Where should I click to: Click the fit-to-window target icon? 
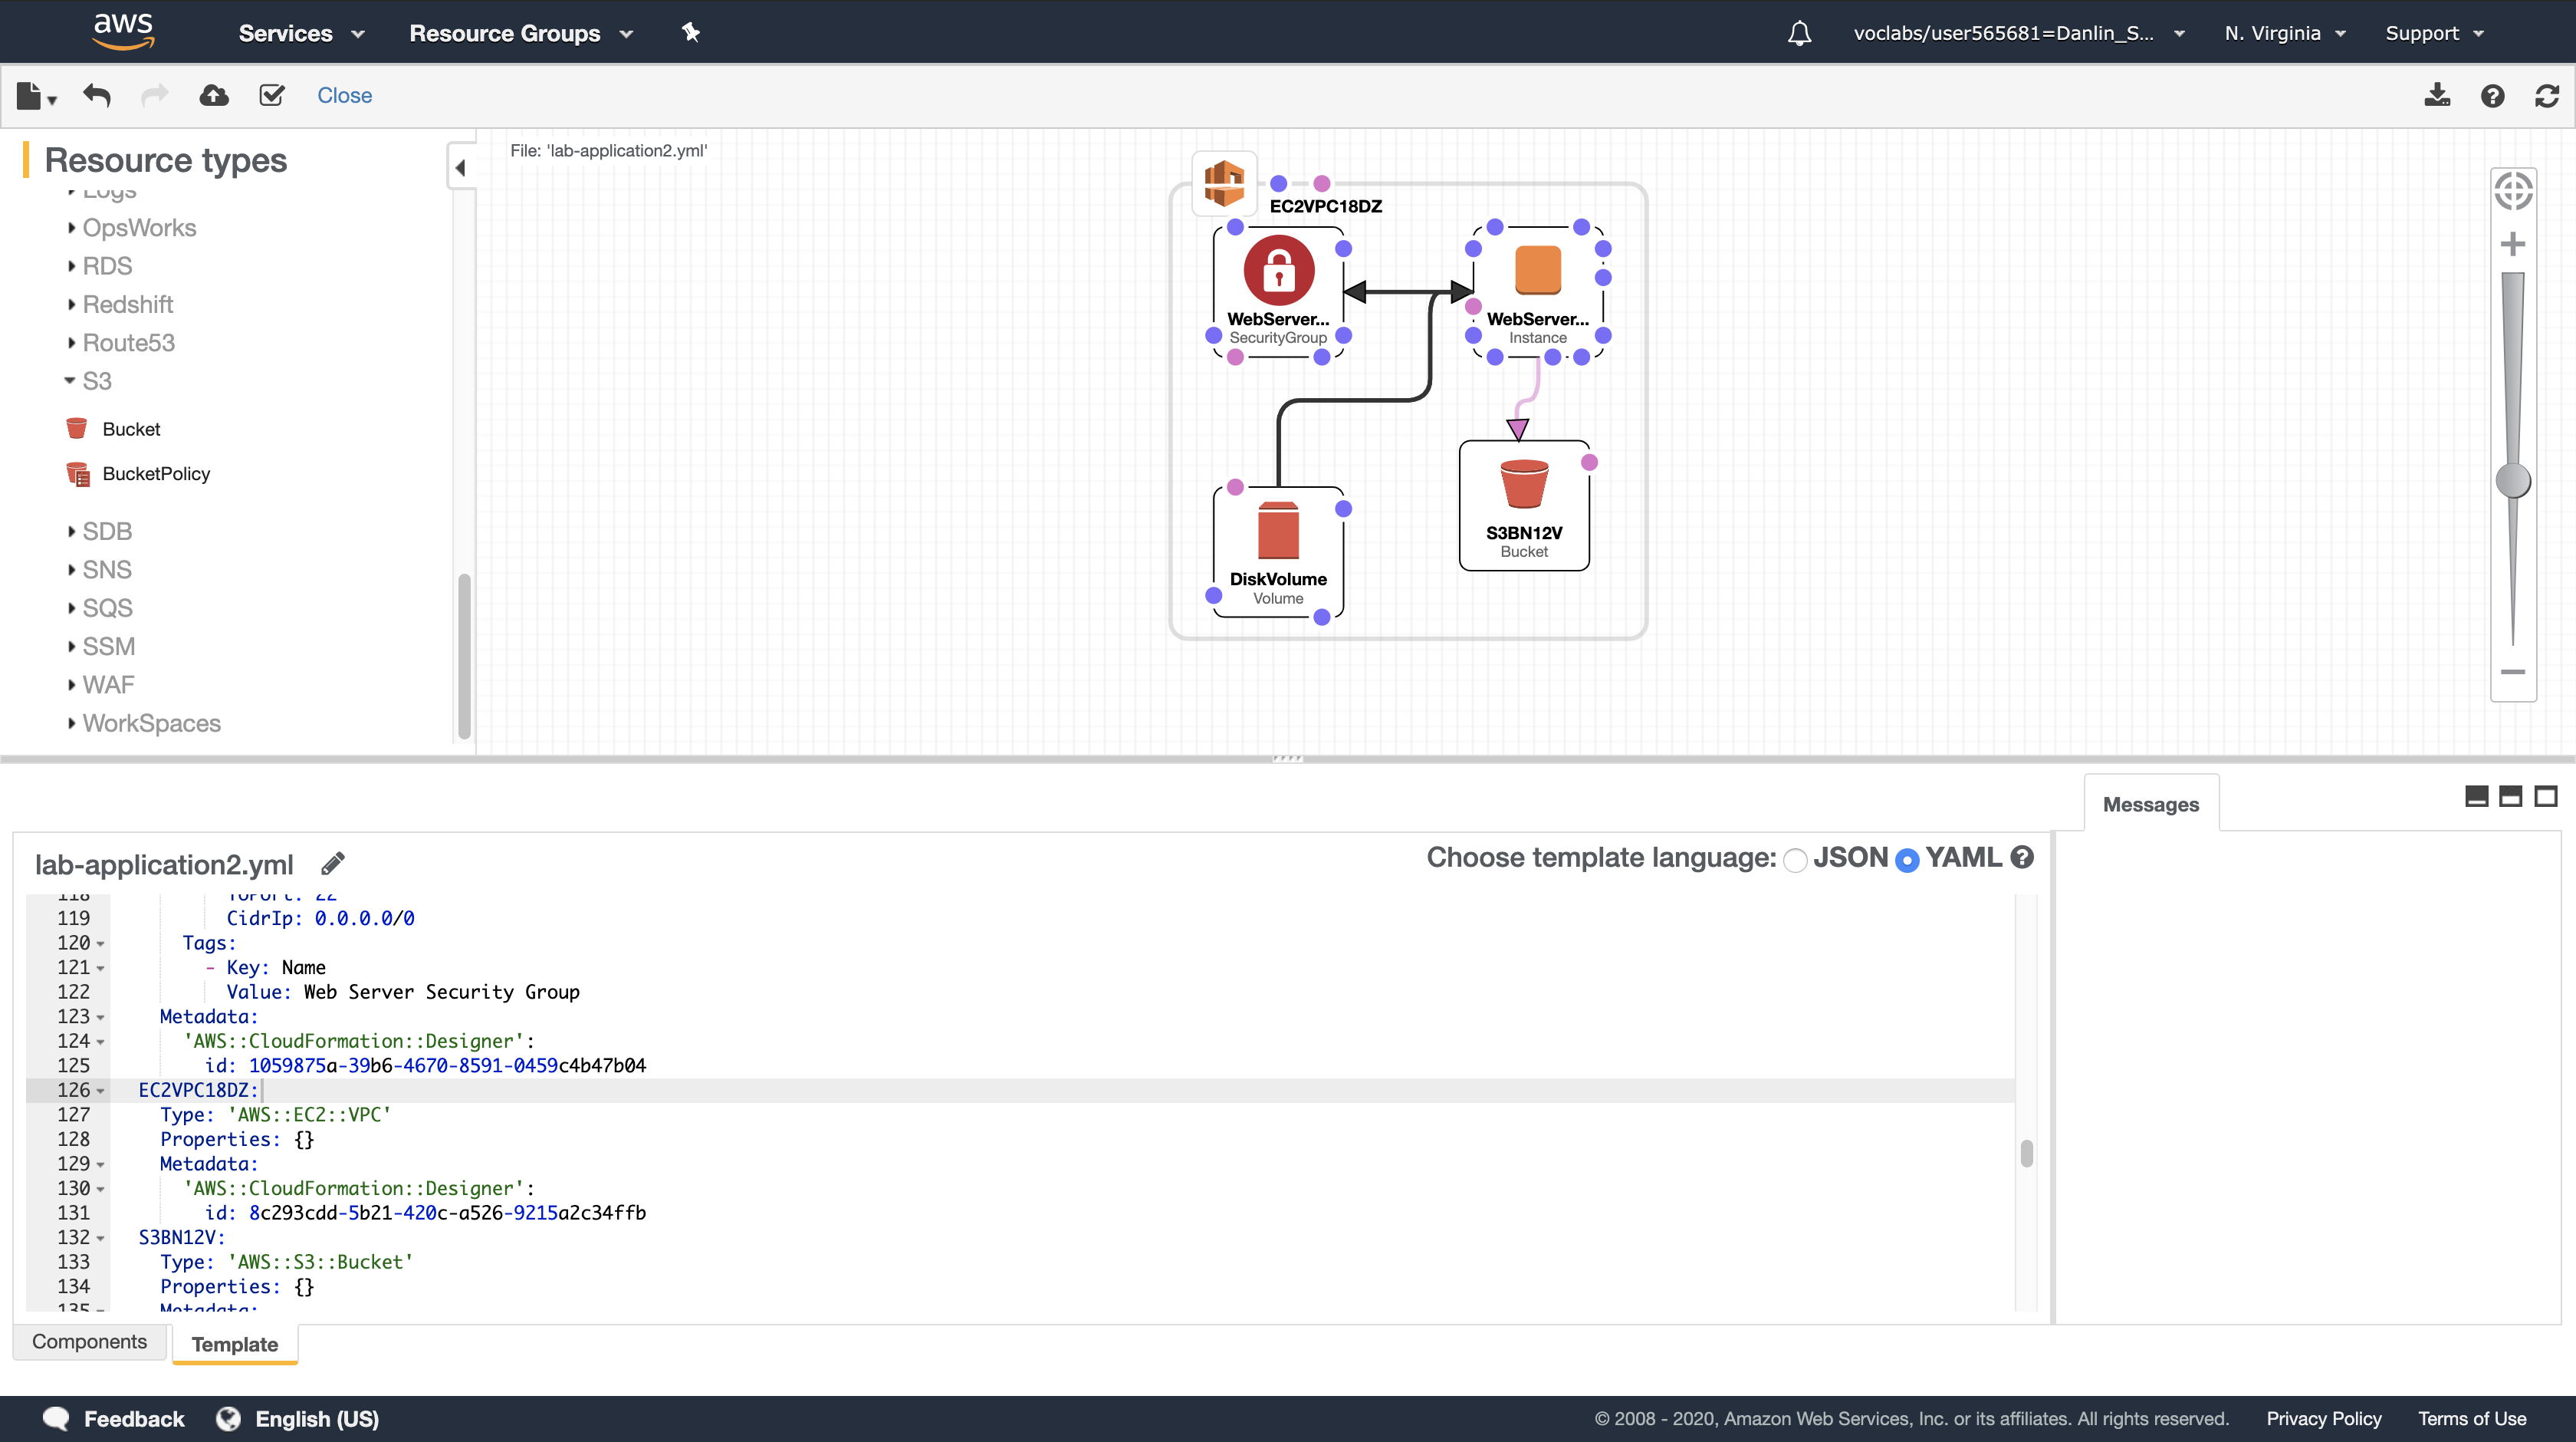point(2513,191)
